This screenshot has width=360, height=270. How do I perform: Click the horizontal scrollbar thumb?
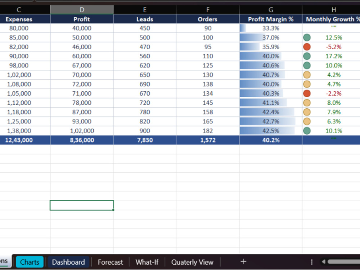344,262
